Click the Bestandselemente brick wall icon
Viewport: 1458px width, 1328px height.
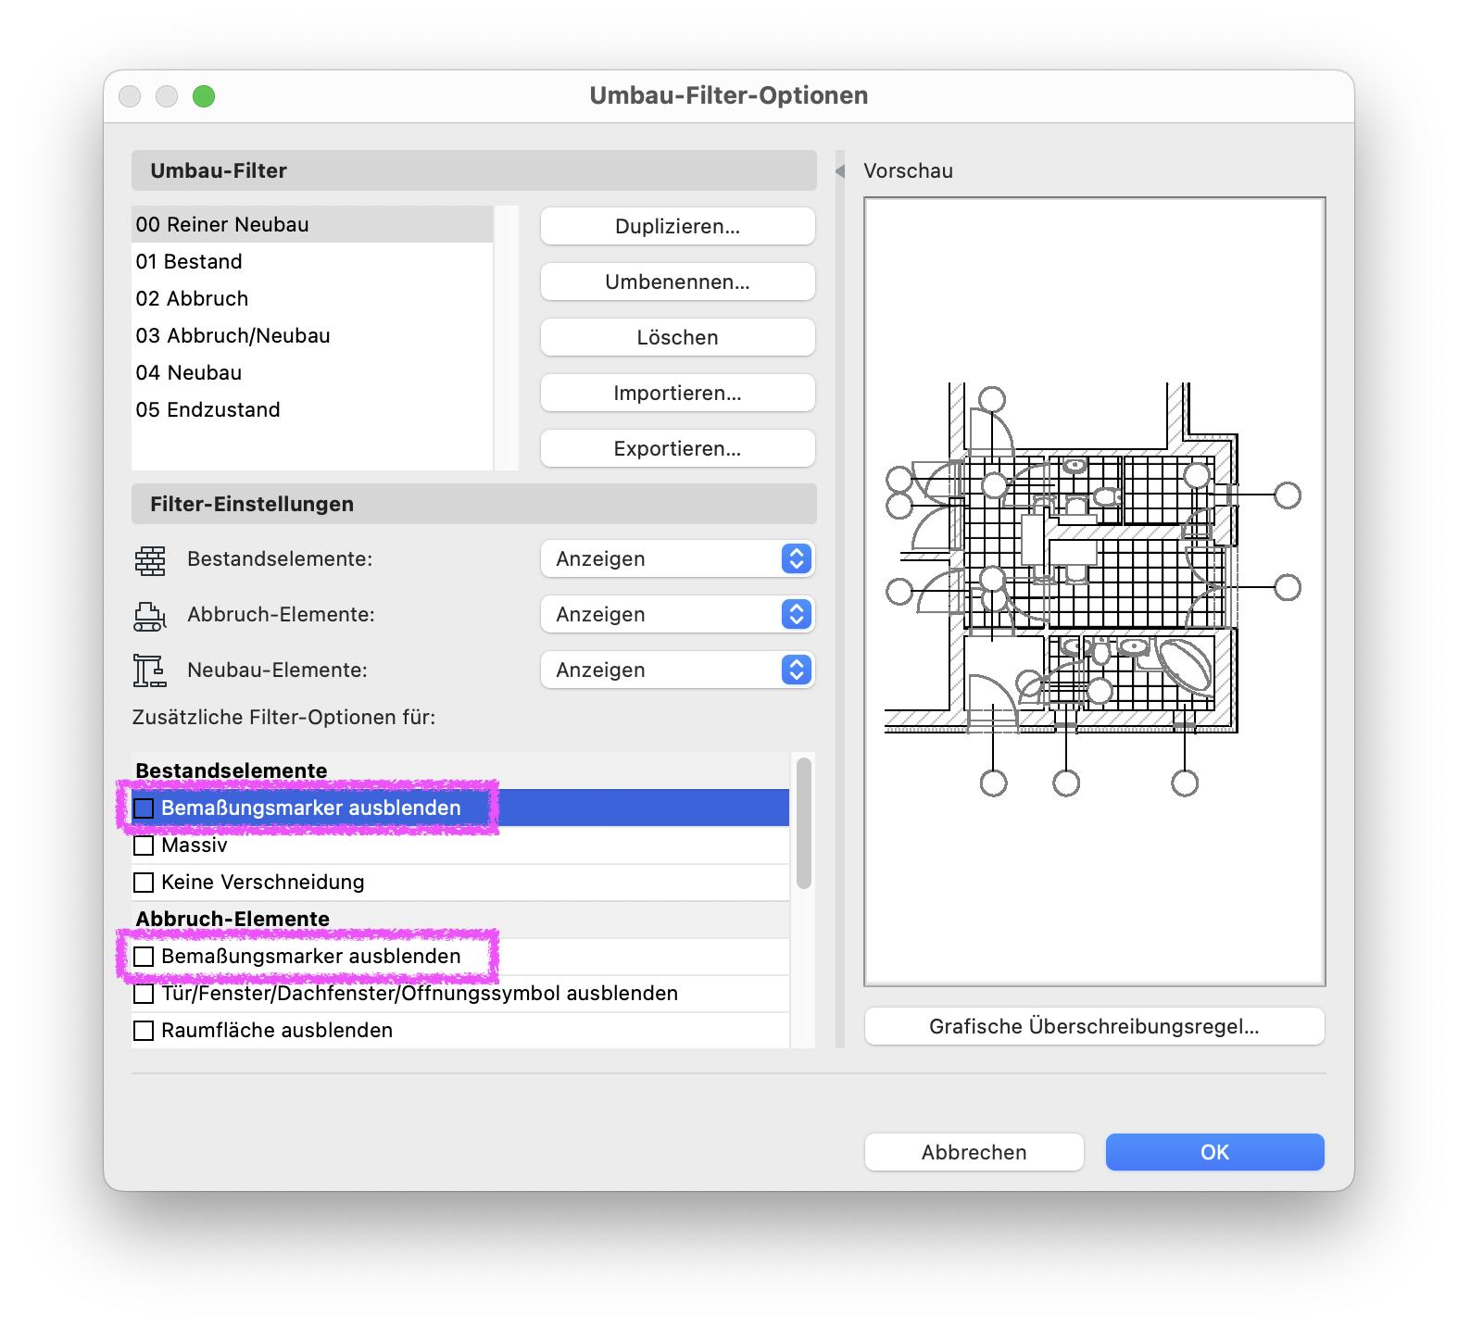tap(150, 560)
